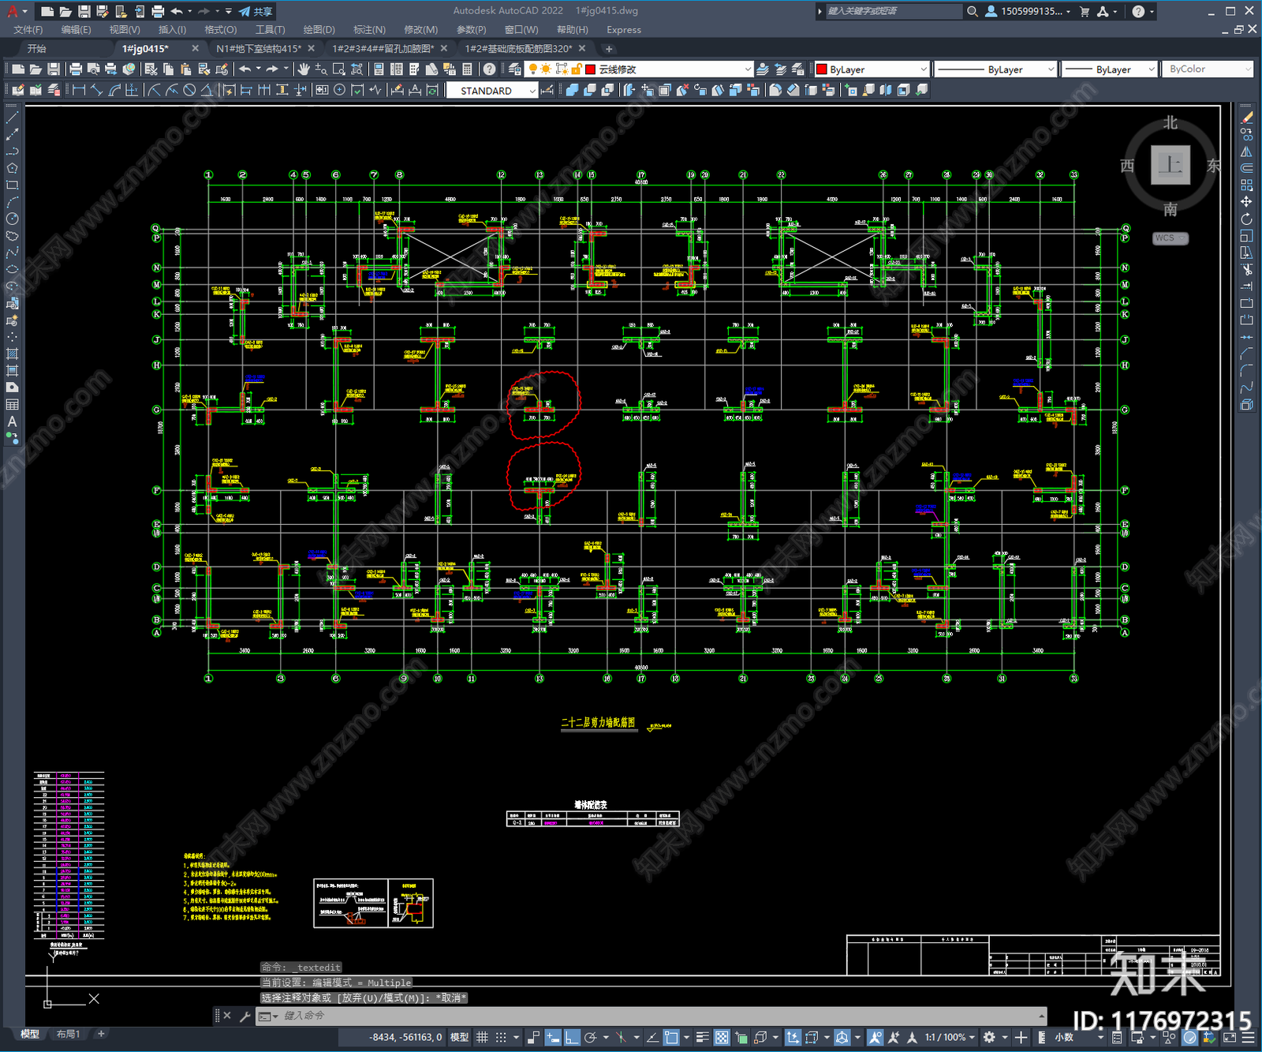Click the ViewCube 上 top face
Viewport: 1262px width, 1052px height.
(1170, 165)
